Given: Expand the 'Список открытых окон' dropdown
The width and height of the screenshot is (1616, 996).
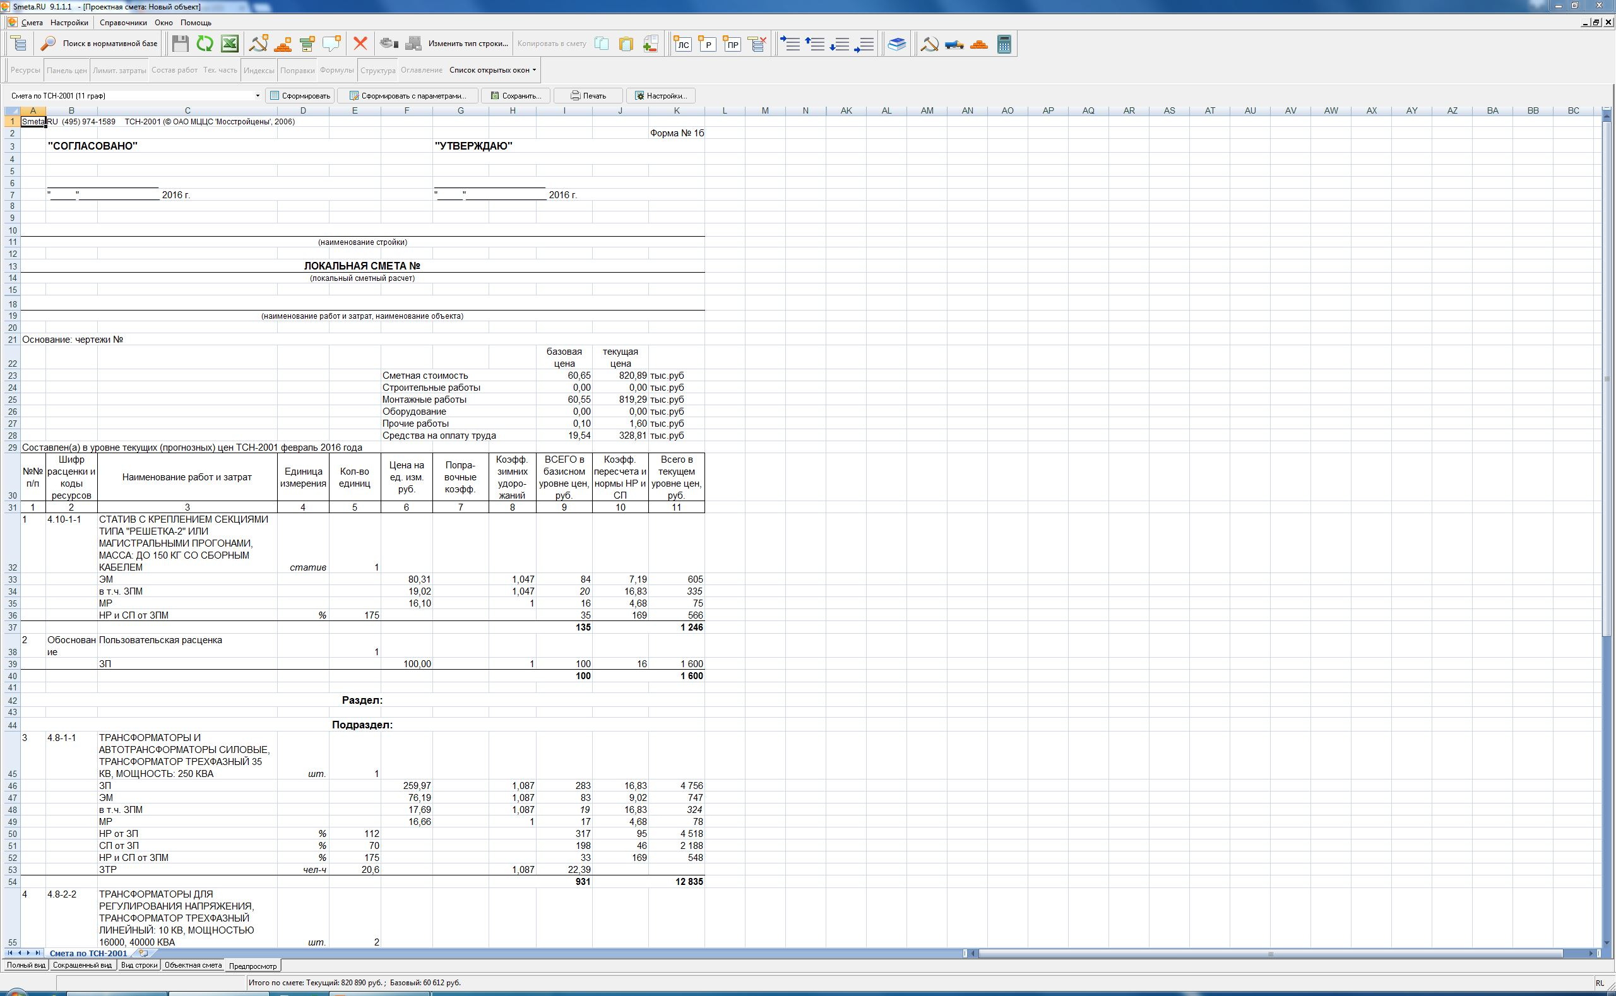Looking at the screenshot, I should (493, 70).
